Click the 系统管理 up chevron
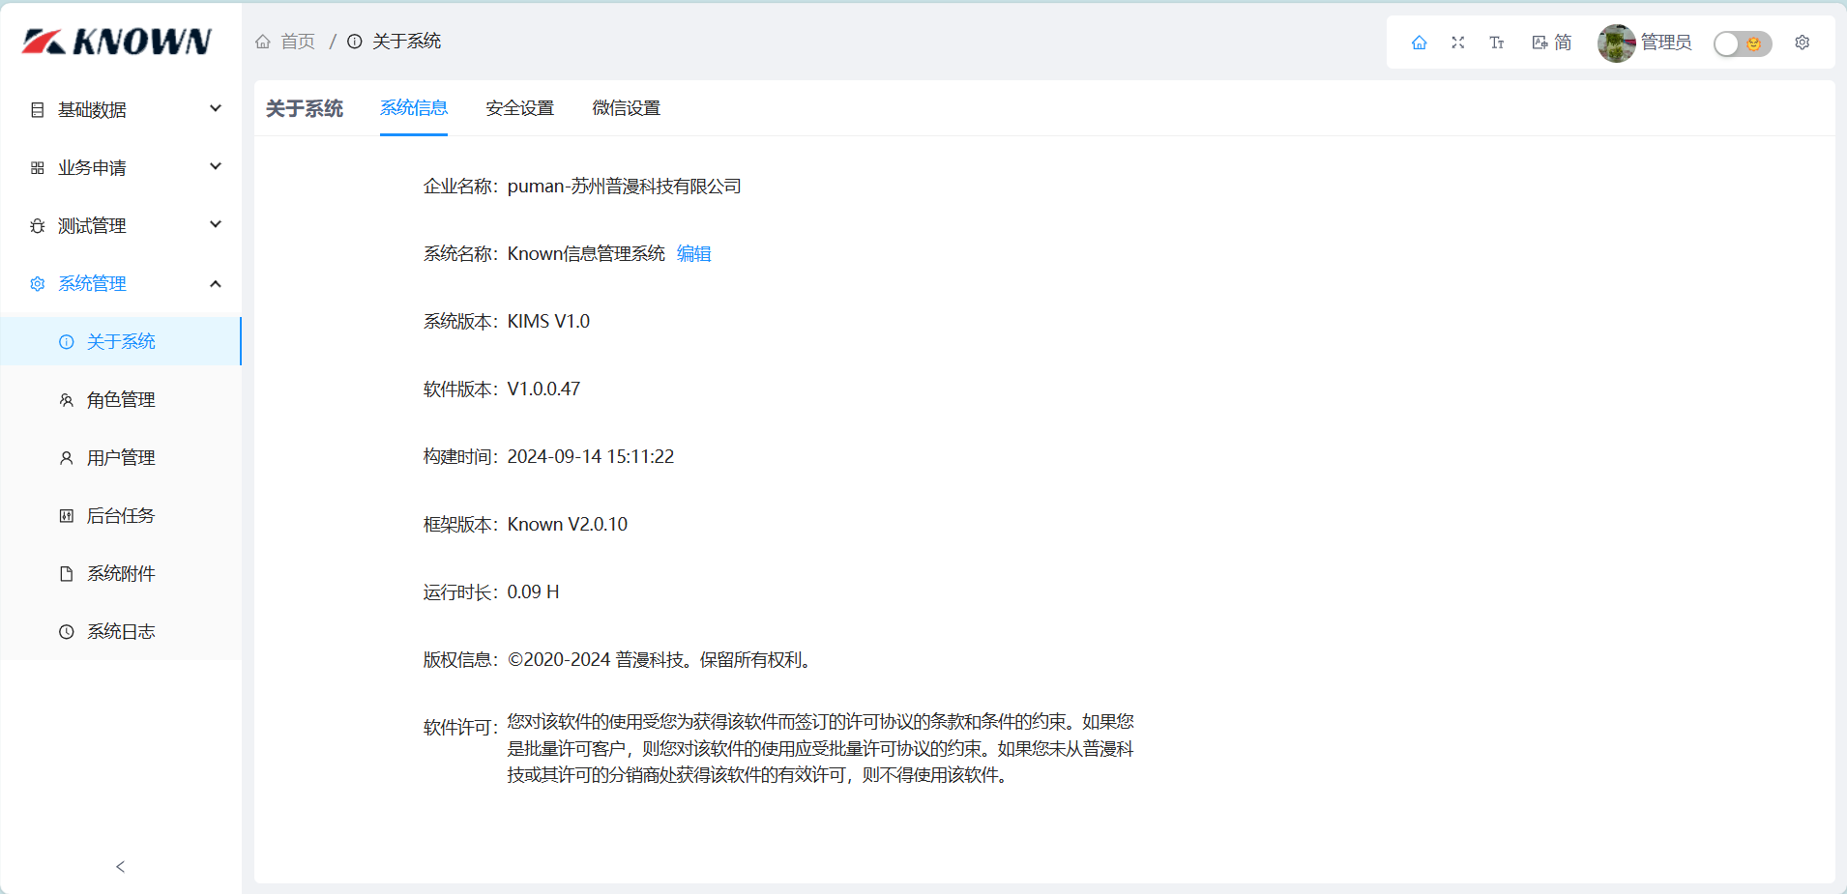Screen dimensions: 1847x894 (216, 283)
